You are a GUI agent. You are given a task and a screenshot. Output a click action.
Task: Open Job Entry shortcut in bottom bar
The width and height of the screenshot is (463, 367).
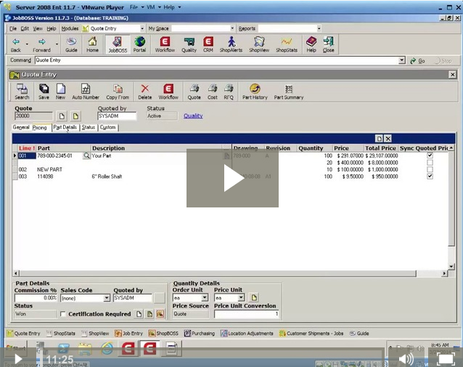(129, 334)
